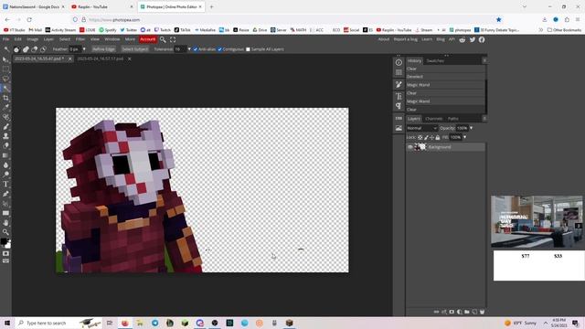Viewport: 585px width, 329px height.
Task: Select the Dodge tool
Action: (5, 175)
